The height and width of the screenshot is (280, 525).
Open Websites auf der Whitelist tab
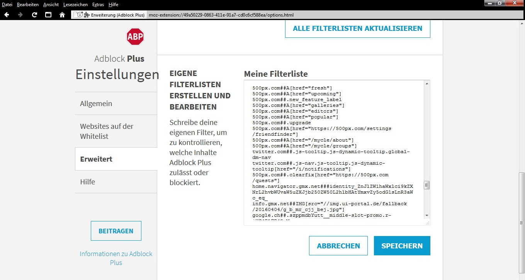click(x=116, y=131)
